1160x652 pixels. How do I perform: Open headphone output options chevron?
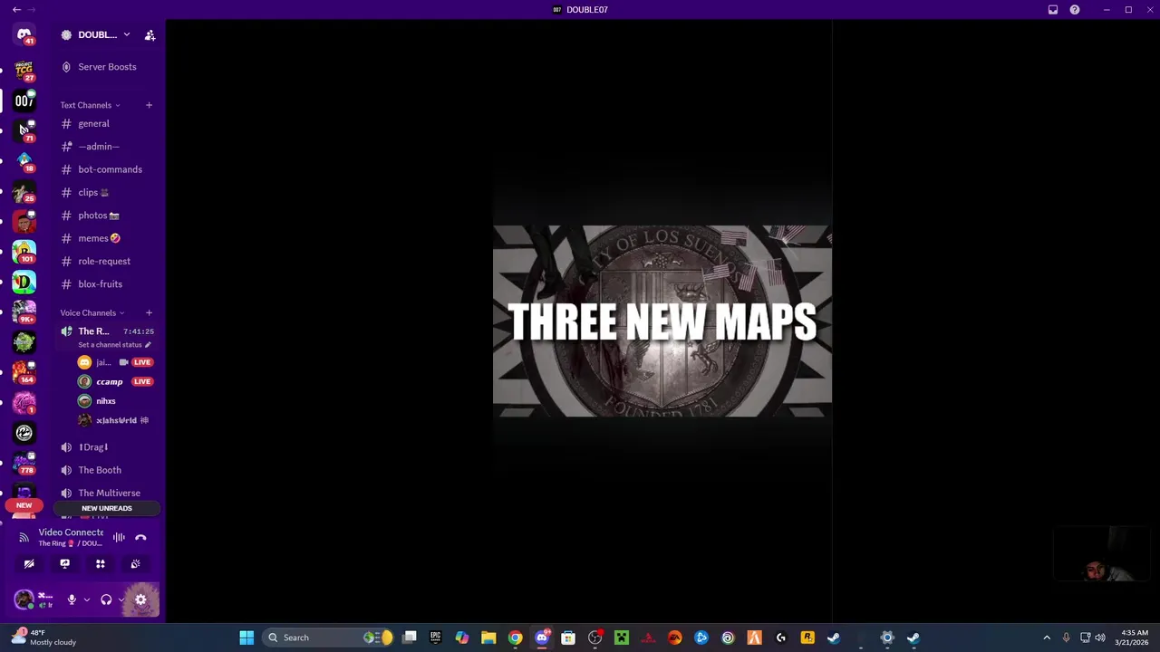121,599
